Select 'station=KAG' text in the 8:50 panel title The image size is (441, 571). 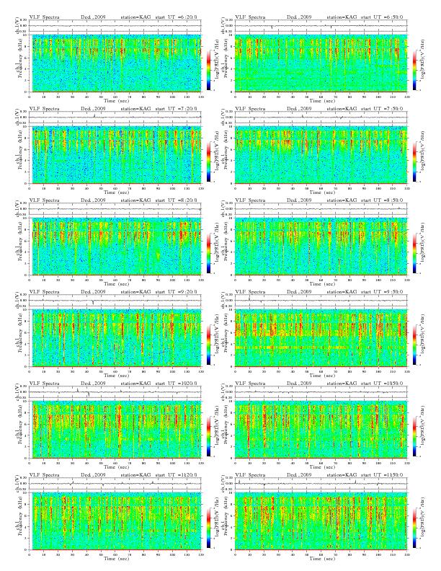342,200
